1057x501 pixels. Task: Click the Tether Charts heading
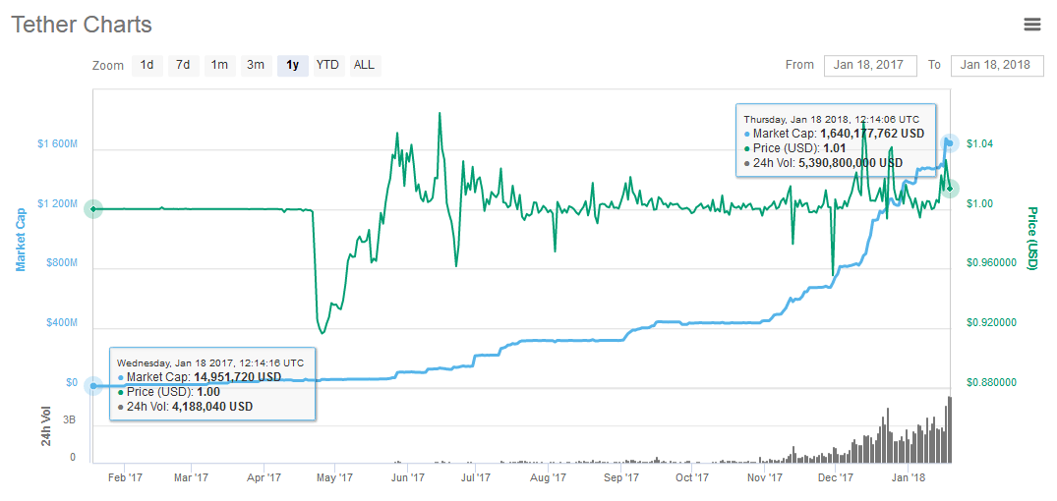point(82,25)
